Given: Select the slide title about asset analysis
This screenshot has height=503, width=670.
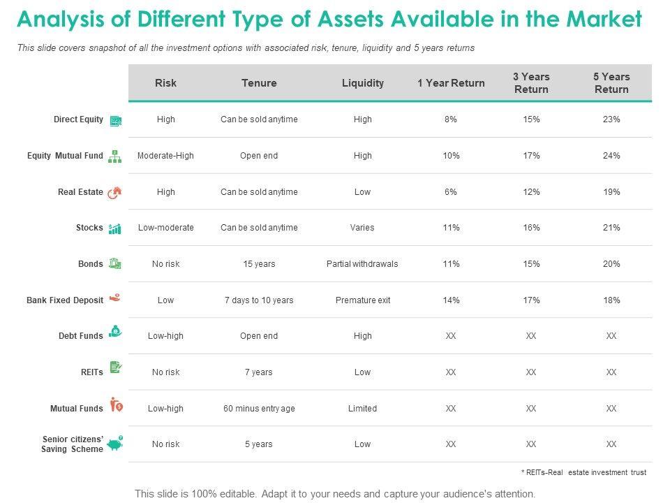Looking at the screenshot, I should click(x=329, y=20).
